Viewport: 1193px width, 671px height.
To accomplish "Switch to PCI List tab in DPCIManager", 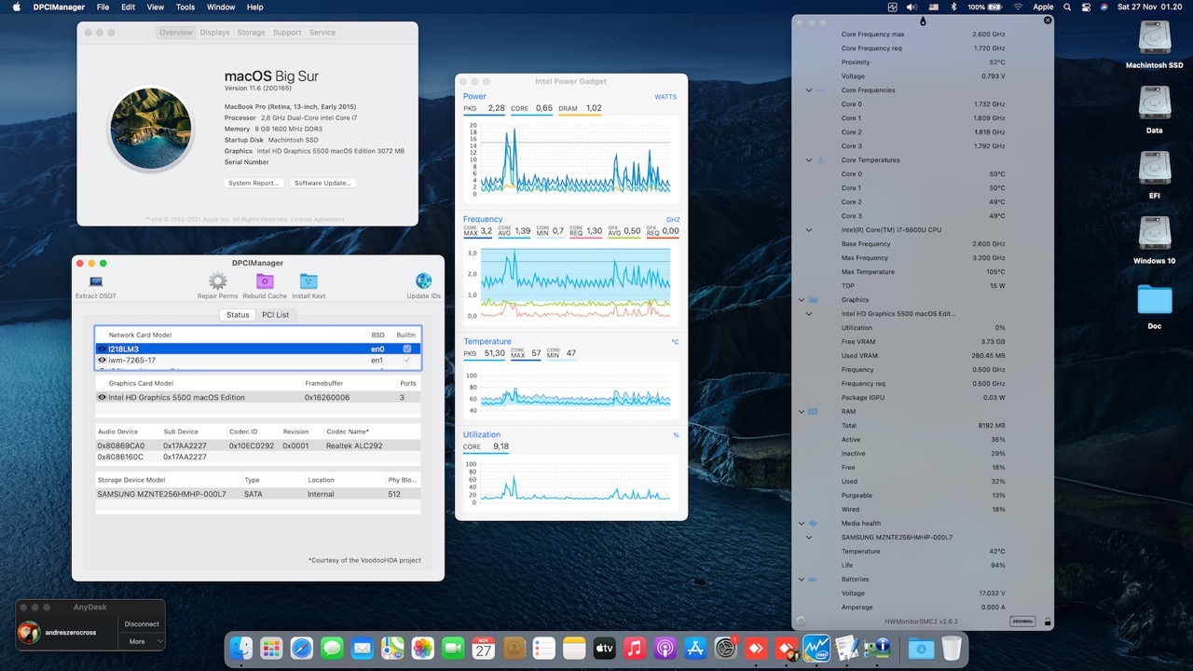I will [x=275, y=315].
